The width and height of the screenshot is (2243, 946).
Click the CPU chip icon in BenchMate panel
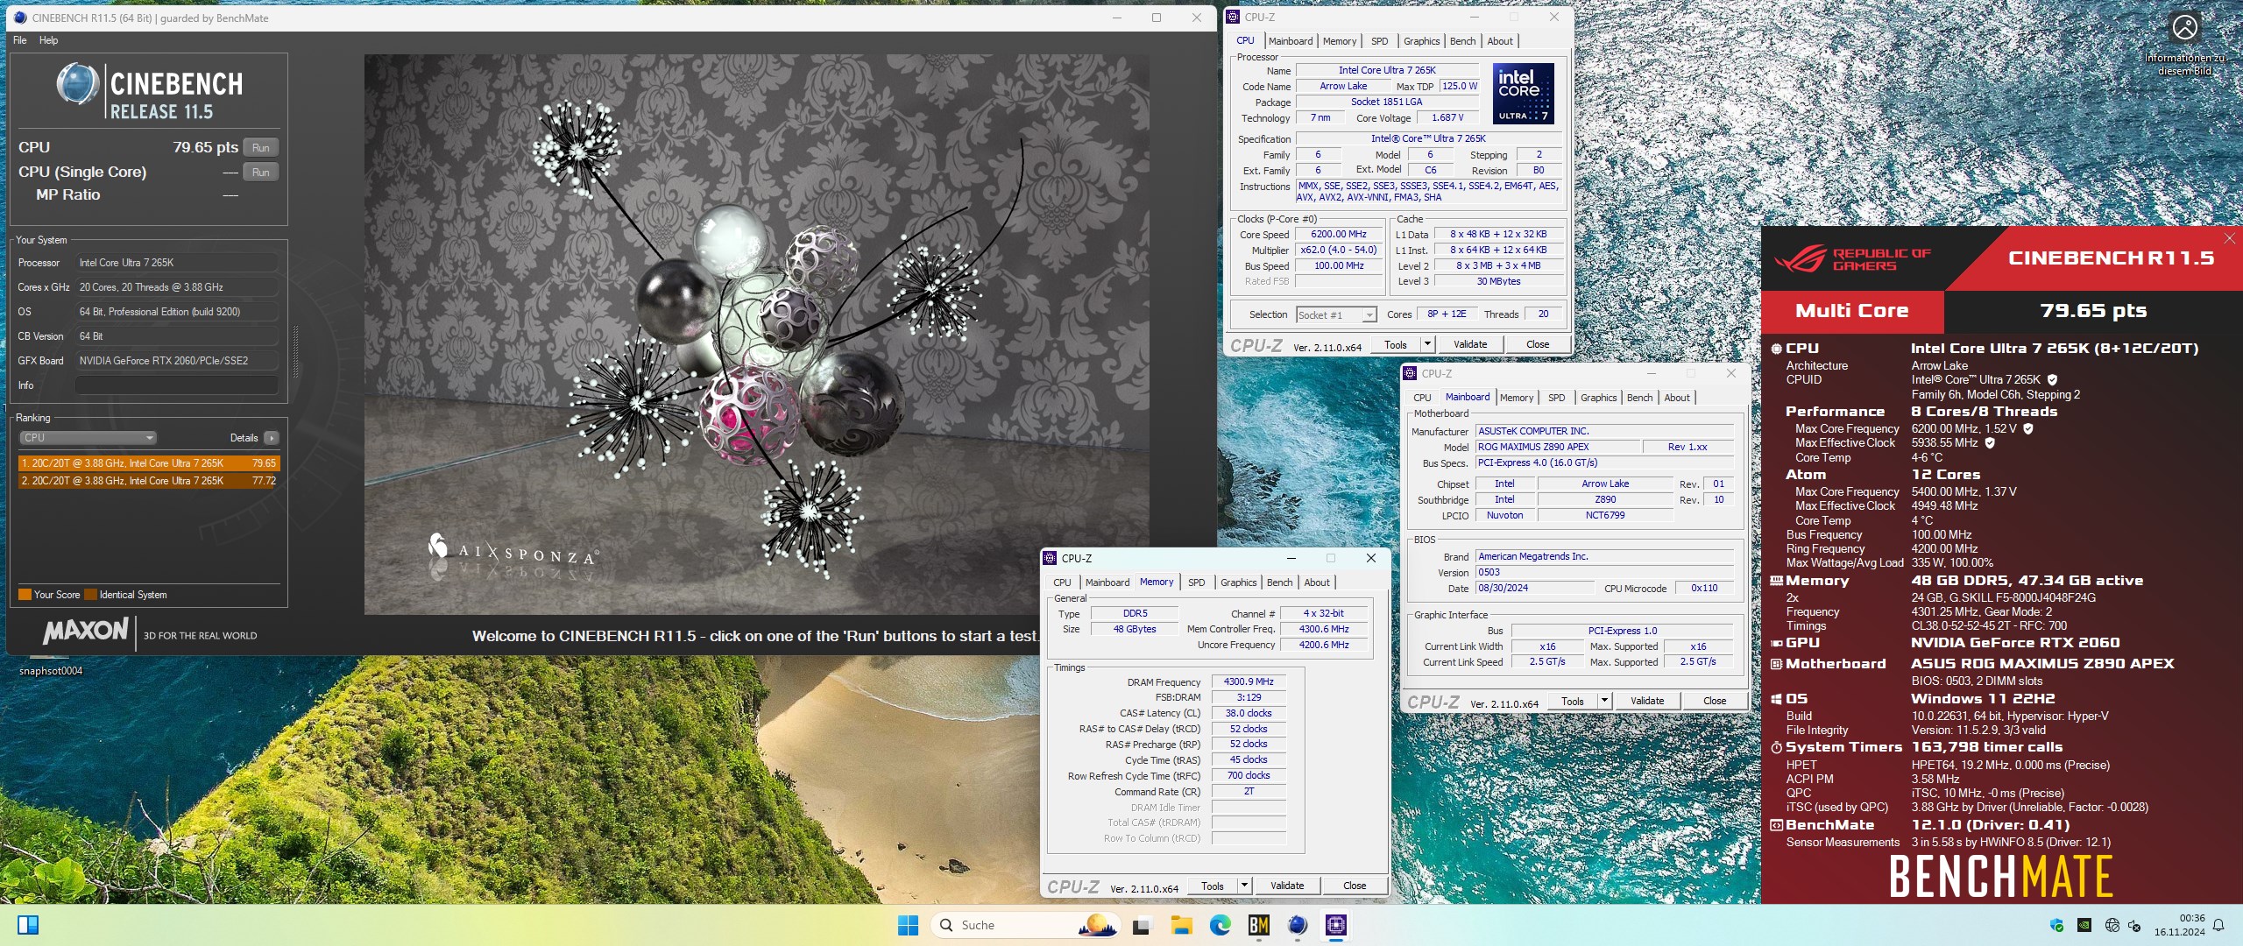click(x=1776, y=349)
